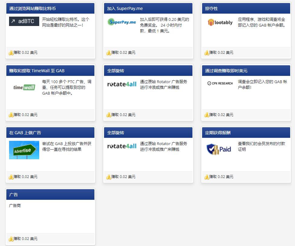Screen dimensions: 295x246
Task: Click 赚取 0.02 美元 under TimeWall card
Action: 25,115
